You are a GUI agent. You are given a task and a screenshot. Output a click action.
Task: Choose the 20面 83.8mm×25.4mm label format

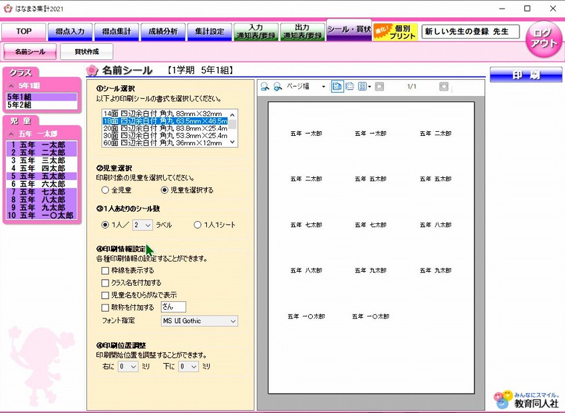166,128
